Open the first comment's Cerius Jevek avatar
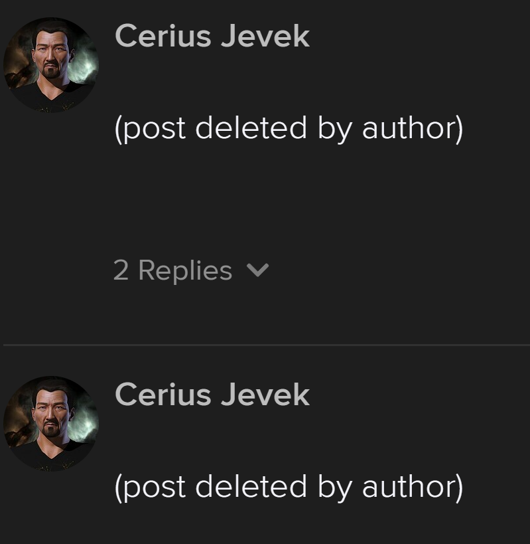The height and width of the screenshot is (544, 530). point(51,65)
